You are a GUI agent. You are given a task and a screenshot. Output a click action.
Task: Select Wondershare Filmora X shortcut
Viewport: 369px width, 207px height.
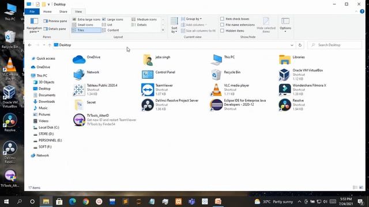click(x=302, y=90)
